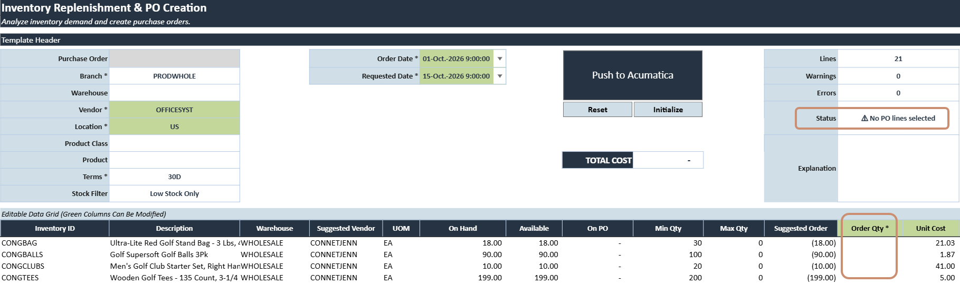Select the Location field showing US

coord(174,126)
